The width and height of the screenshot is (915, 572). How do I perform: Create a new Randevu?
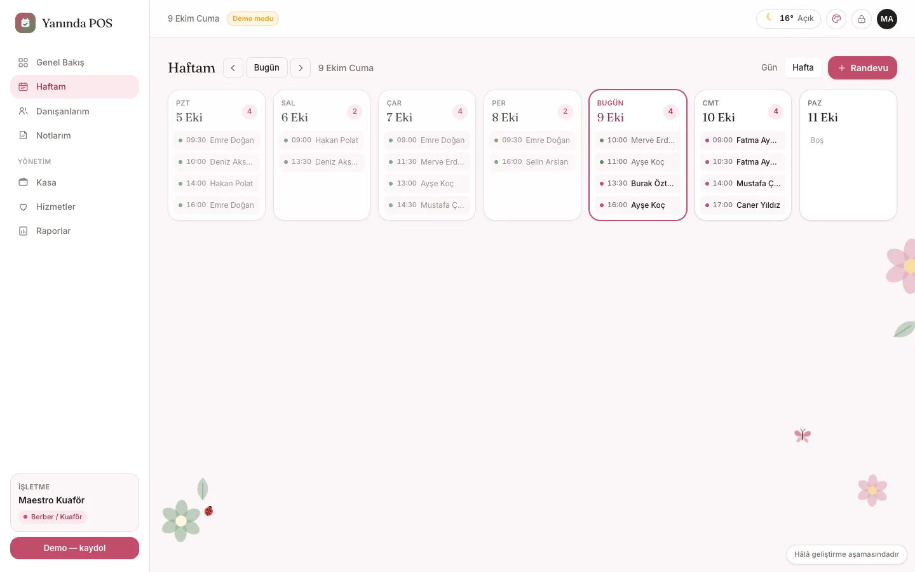[x=862, y=68]
